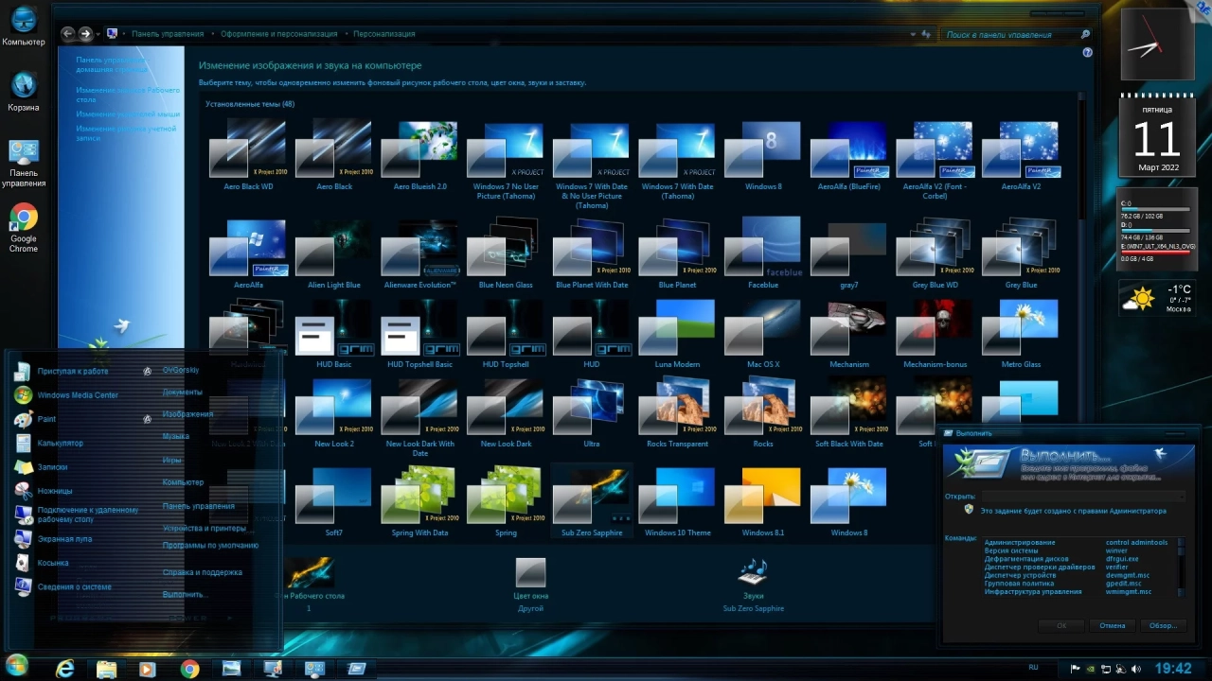Expand jump list arrow beside Приступая к работе
The image size is (1212, 681).
coord(148,372)
